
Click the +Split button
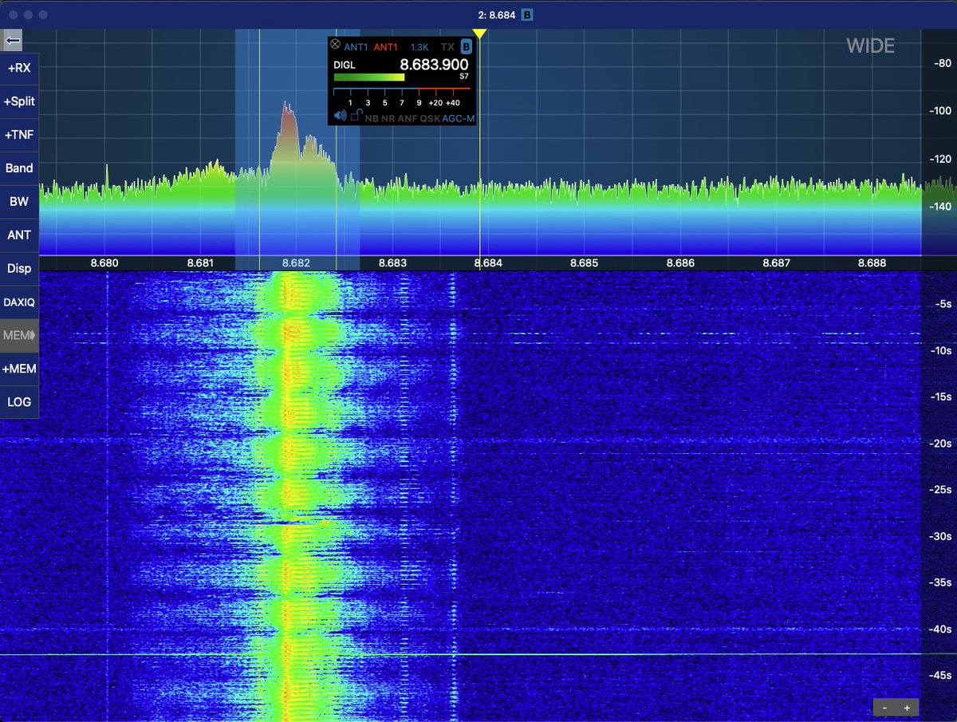[x=19, y=101]
